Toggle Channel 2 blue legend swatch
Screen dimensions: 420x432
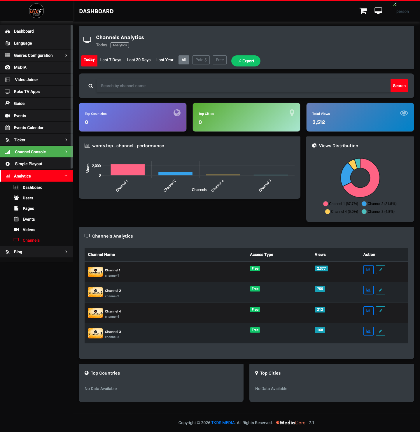(x=364, y=204)
